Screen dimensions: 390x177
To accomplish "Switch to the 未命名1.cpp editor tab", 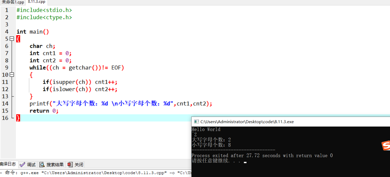I will pyautogui.click(x=13, y=2).
